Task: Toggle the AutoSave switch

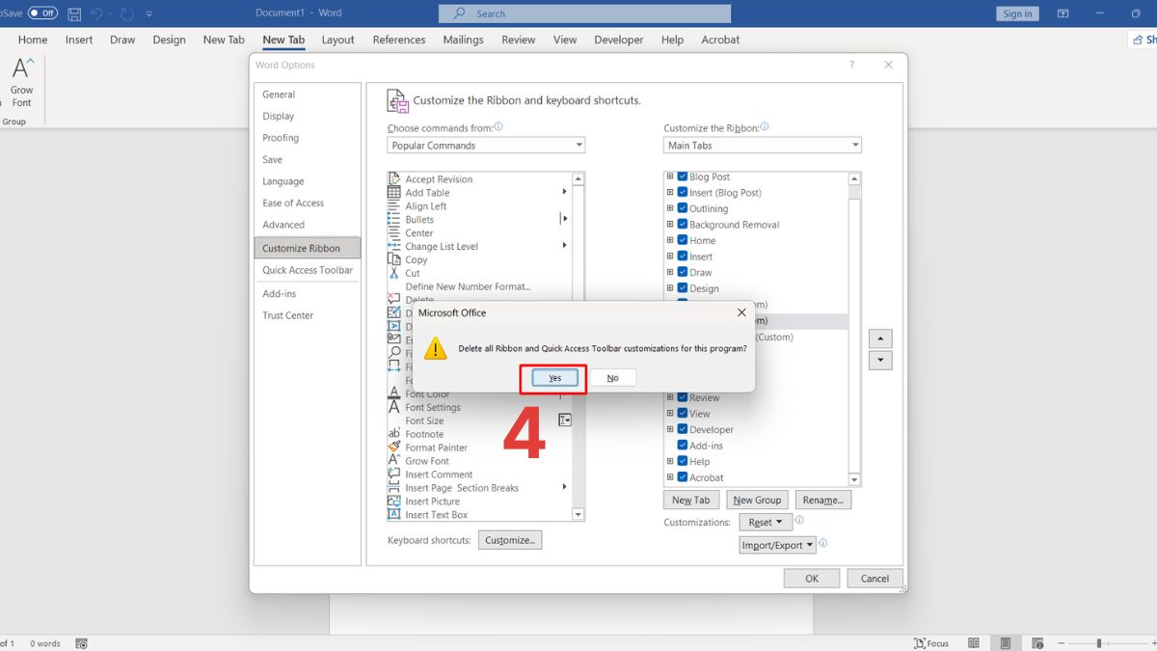Action: pos(42,14)
